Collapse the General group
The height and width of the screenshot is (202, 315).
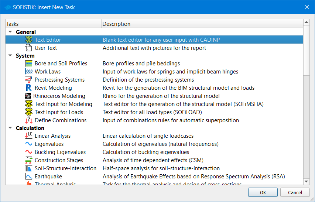pyautogui.click(x=10, y=32)
